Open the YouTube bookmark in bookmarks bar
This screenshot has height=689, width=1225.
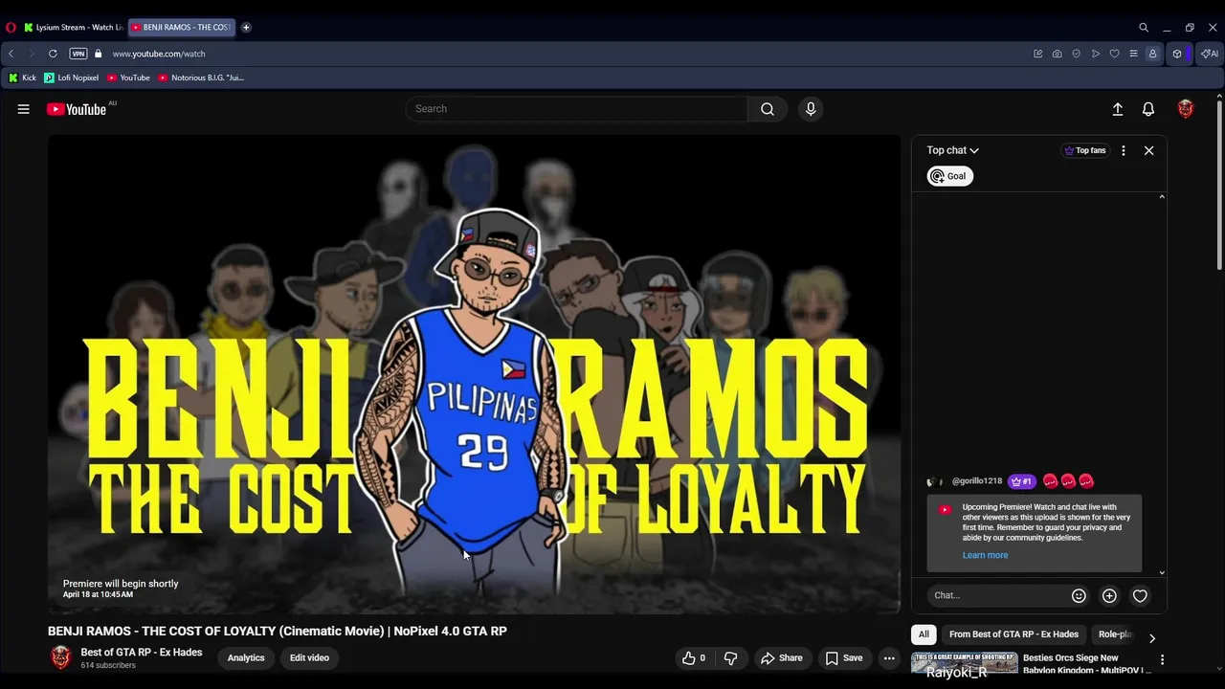[x=128, y=78]
